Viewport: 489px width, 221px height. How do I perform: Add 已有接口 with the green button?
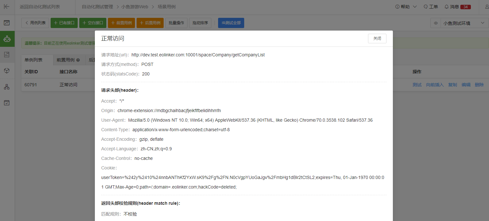[64, 23]
